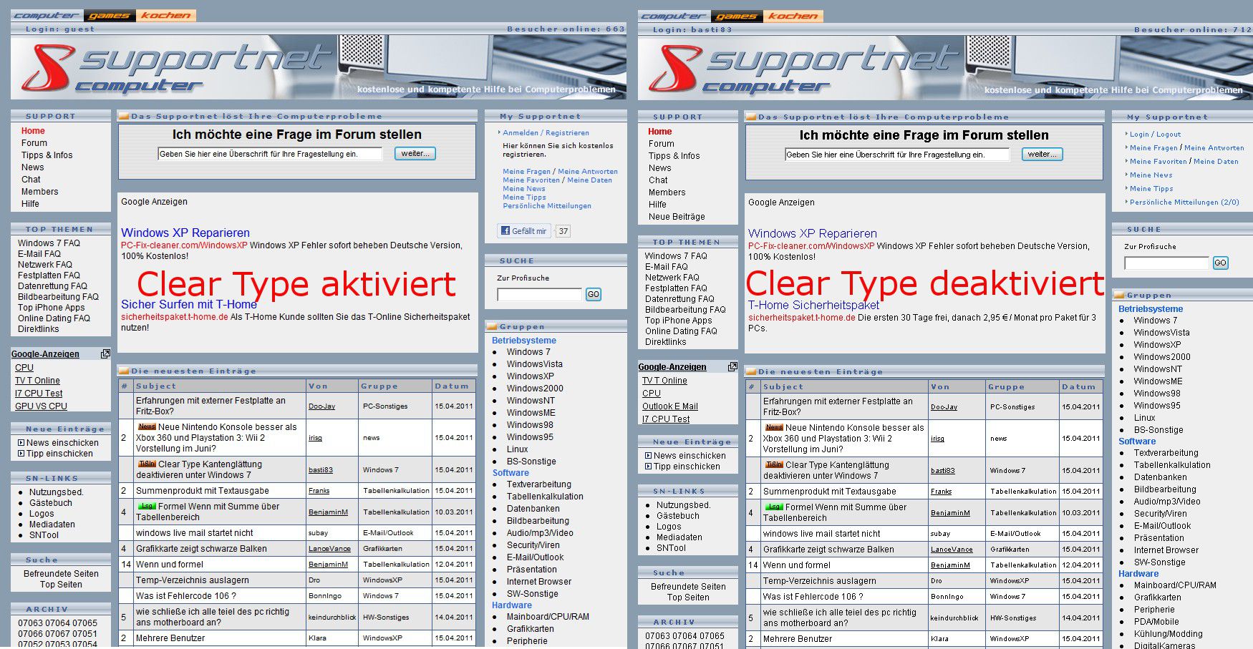The height and width of the screenshot is (649, 1253).
Task: Switch to 'games' tab on basti83 page
Action: click(x=737, y=16)
